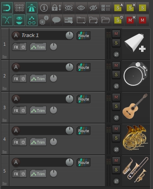Open FX chain on Track 1
Image resolution: width=153 pixels, height=189 pixels.
point(16,47)
